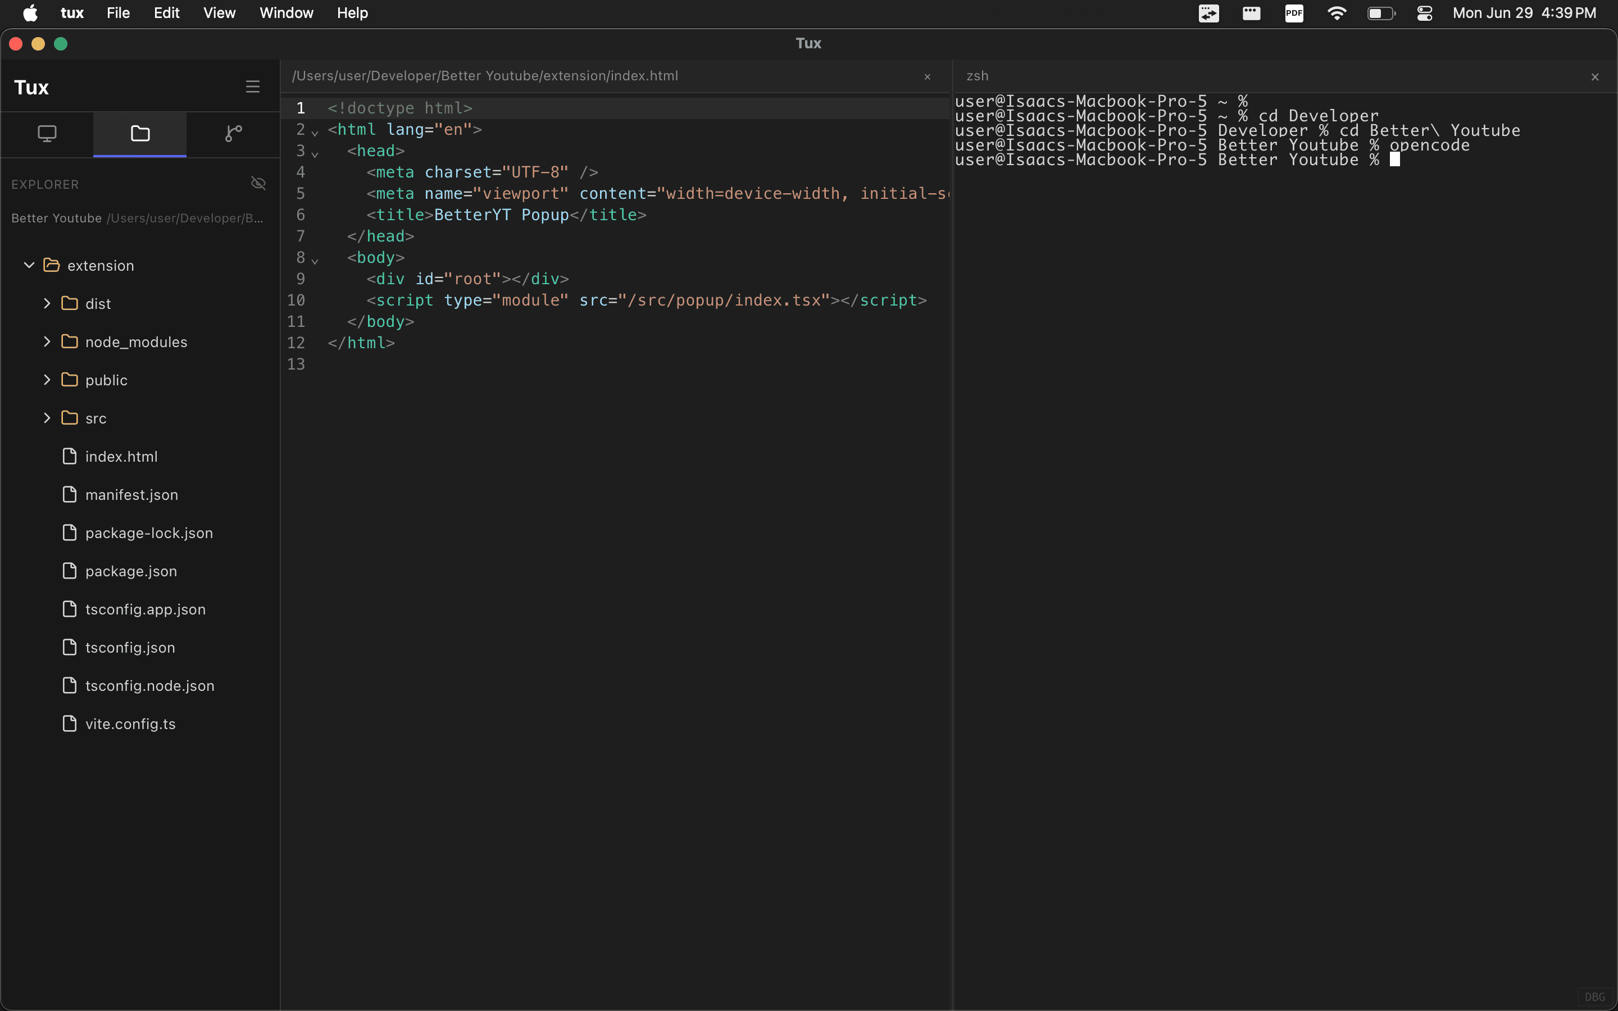Click the DBG debug indicator
The width and height of the screenshot is (1618, 1011).
point(1594,996)
